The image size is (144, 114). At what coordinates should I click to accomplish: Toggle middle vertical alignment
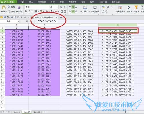click(x=73, y=7)
